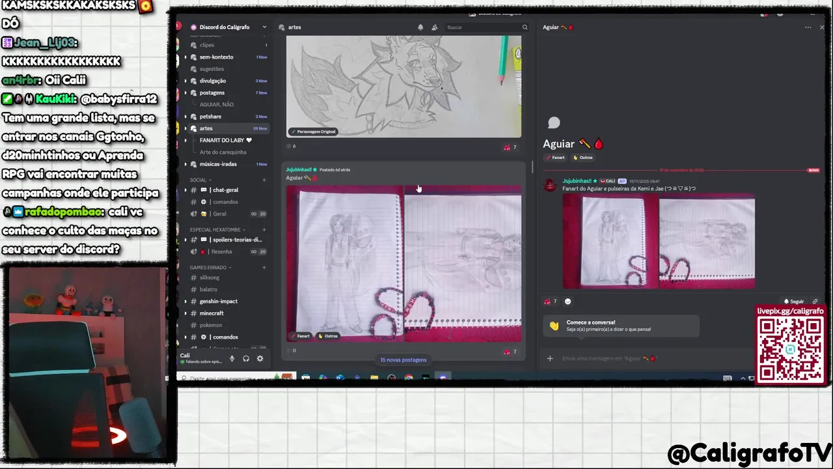833x469 pixels.
Task: Expand arrow beside sem-kontexto channel
Action: click(185, 57)
